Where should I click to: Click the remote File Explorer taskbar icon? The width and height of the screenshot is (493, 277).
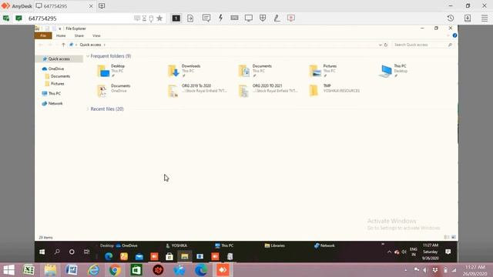tap(185, 256)
